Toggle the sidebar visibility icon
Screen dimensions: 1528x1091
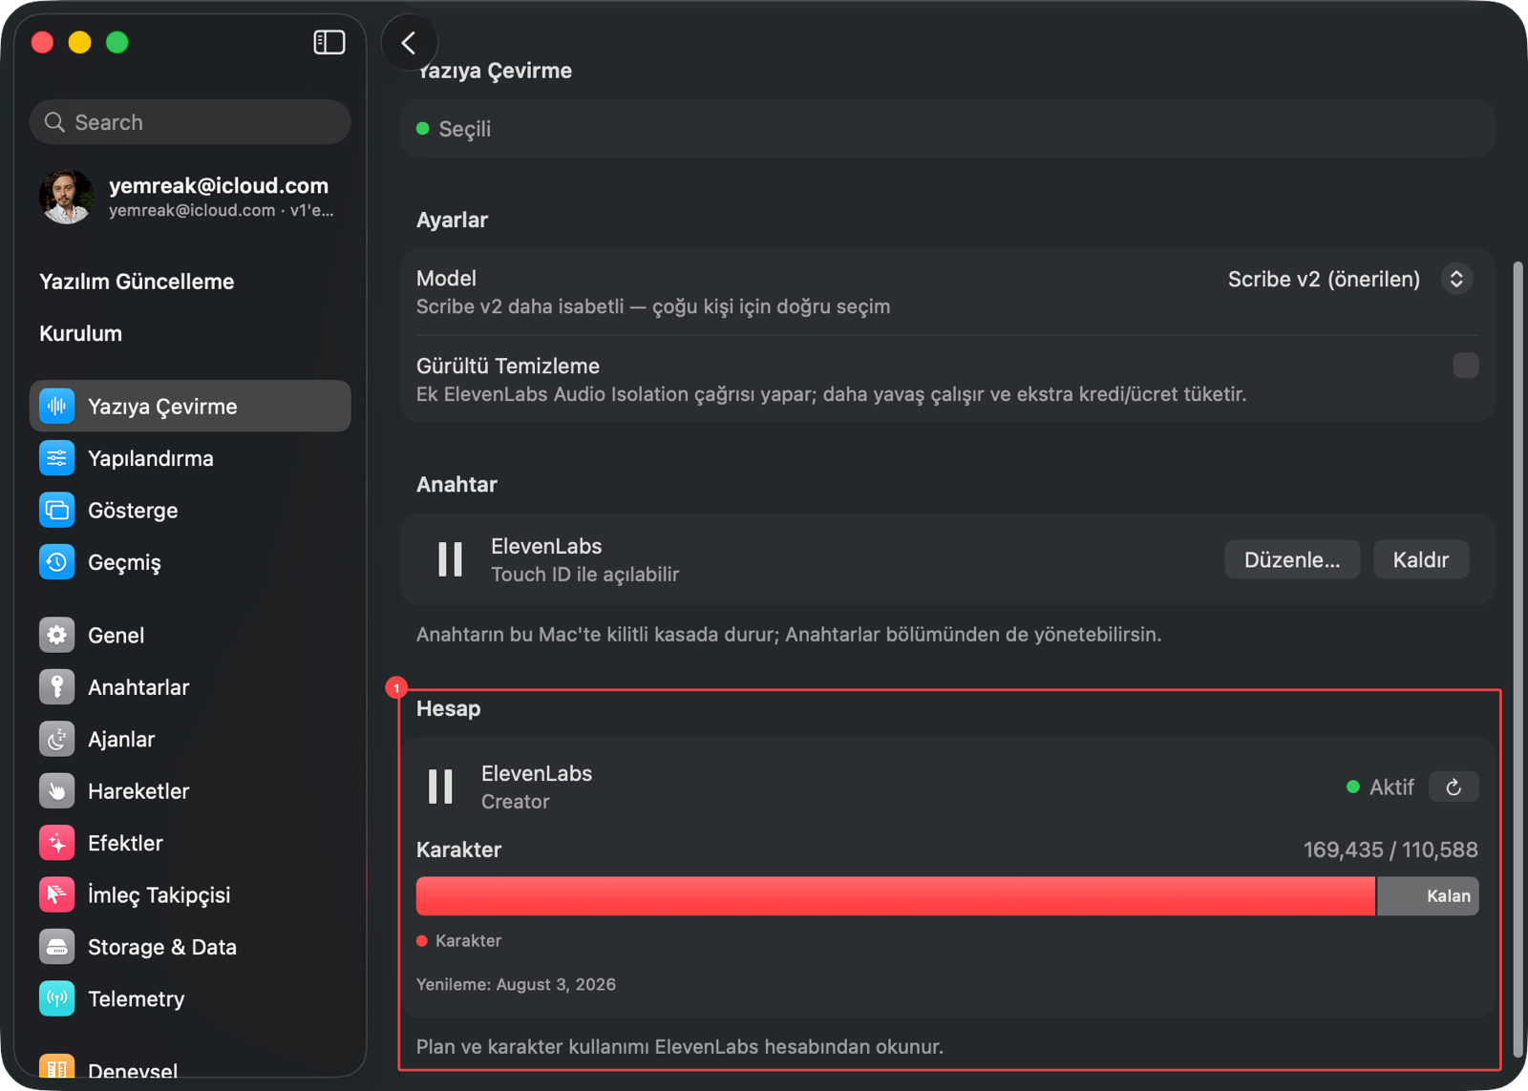tap(329, 42)
